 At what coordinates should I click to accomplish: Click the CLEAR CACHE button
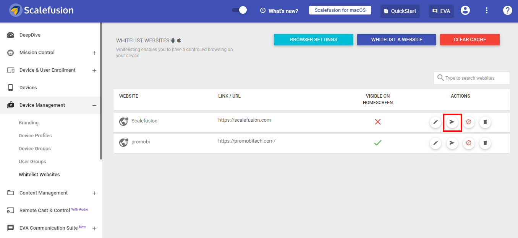470,40
